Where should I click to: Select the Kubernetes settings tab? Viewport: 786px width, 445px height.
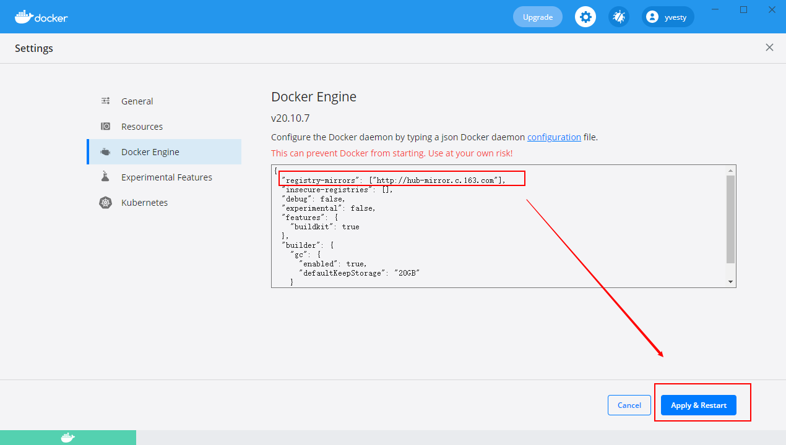145,202
